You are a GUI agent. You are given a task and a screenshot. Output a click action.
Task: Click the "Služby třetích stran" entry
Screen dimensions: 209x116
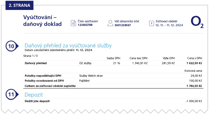(x=91, y=76)
